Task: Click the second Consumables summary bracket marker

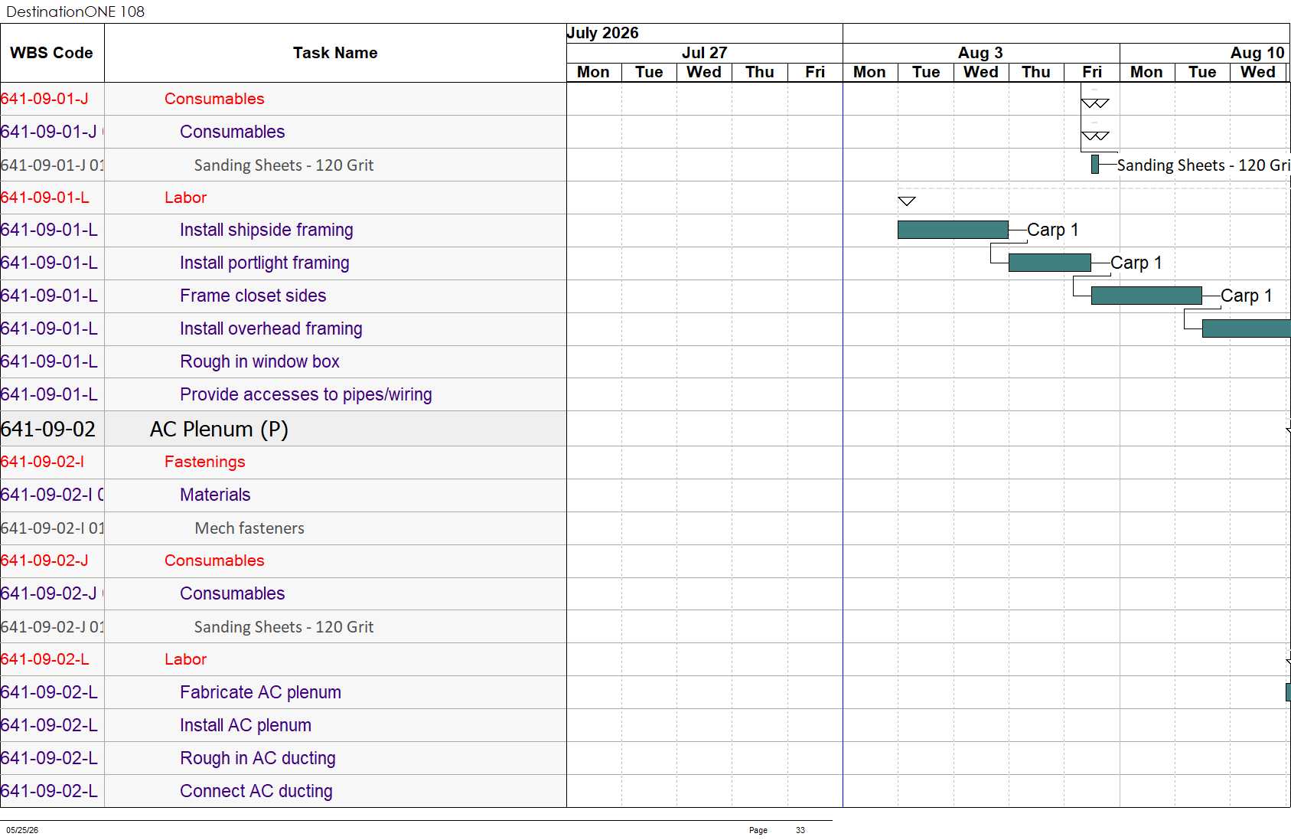Action: (x=1095, y=136)
